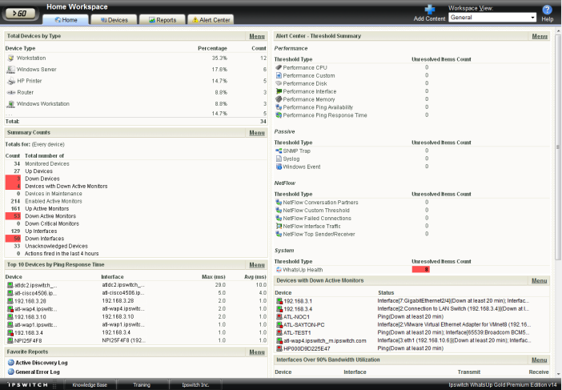Select NPI25F4F8 device in ping list
This screenshot has width=562, height=390.
point(28,340)
